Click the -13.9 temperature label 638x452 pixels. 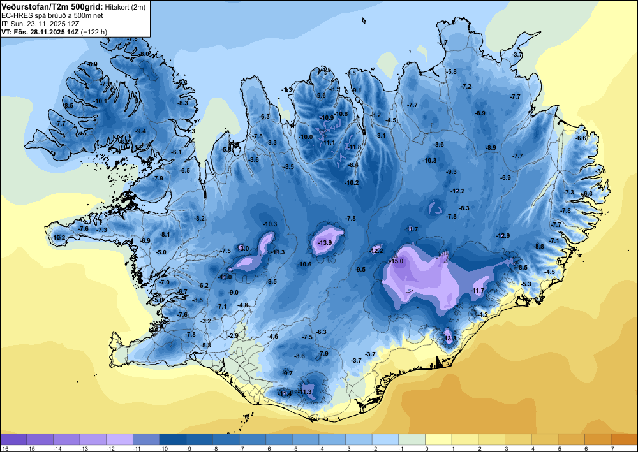pyautogui.click(x=325, y=243)
